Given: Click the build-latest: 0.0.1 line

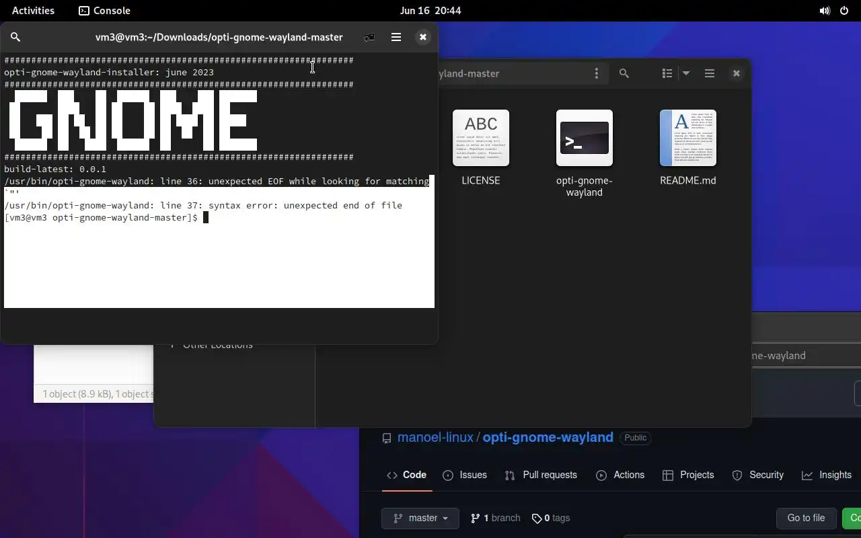Looking at the screenshot, I should (x=55, y=169).
